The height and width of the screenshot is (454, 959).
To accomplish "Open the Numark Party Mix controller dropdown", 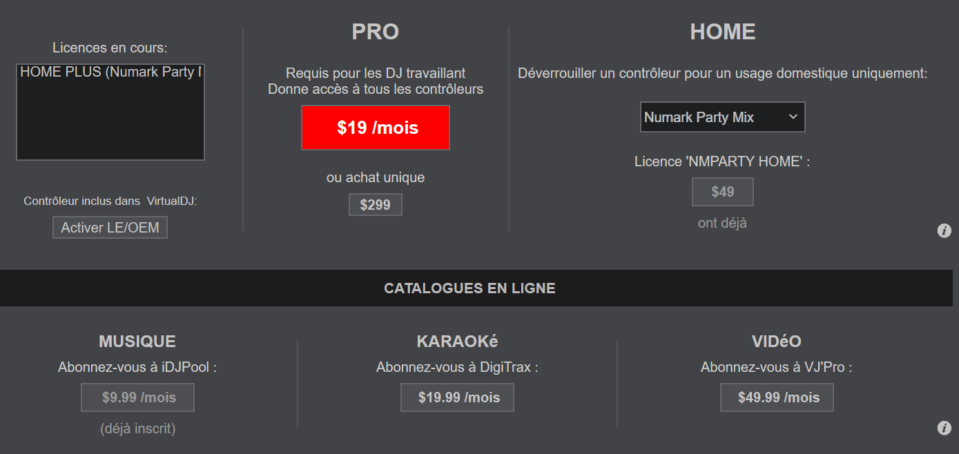I will pos(722,117).
